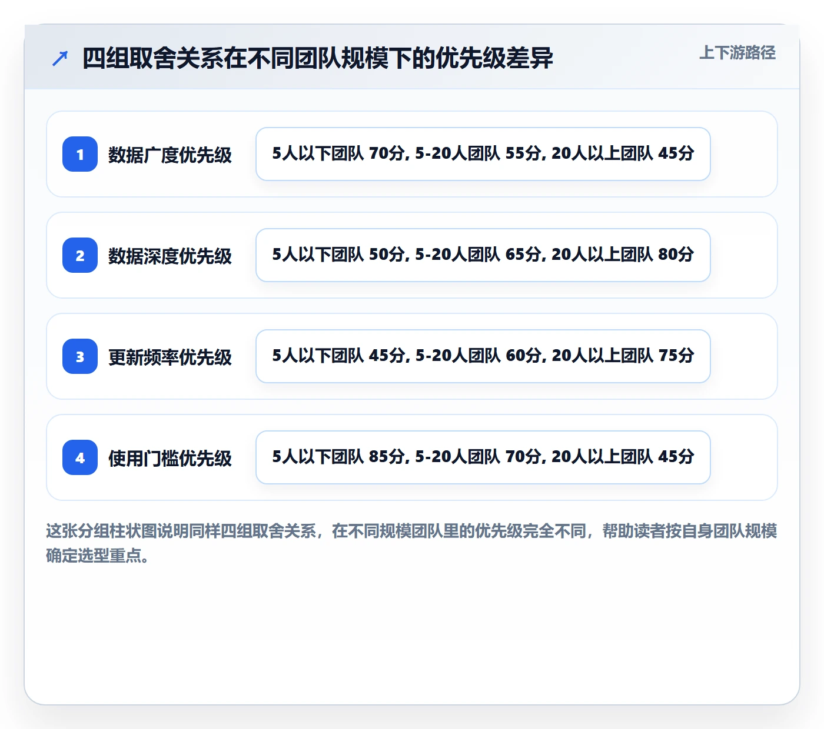Screen dimensions: 824x729
Task: Select the number 4 badge for 使用门槛优先级
Action: point(80,457)
